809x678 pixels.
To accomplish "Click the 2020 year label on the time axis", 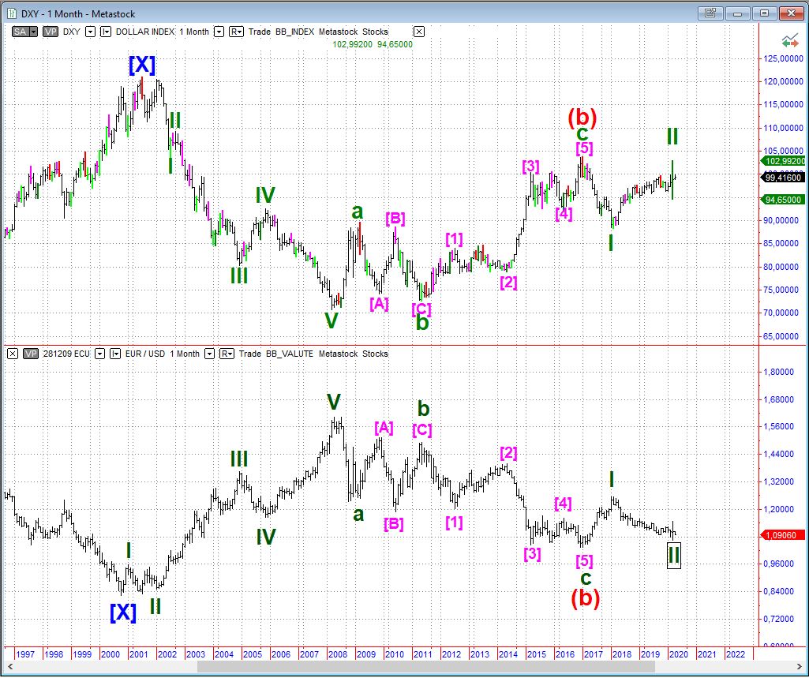I will pyautogui.click(x=679, y=654).
